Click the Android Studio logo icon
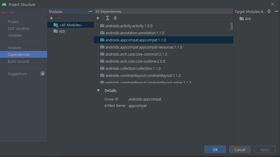The width and height of the screenshot is (280, 157). tap(4, 4)
